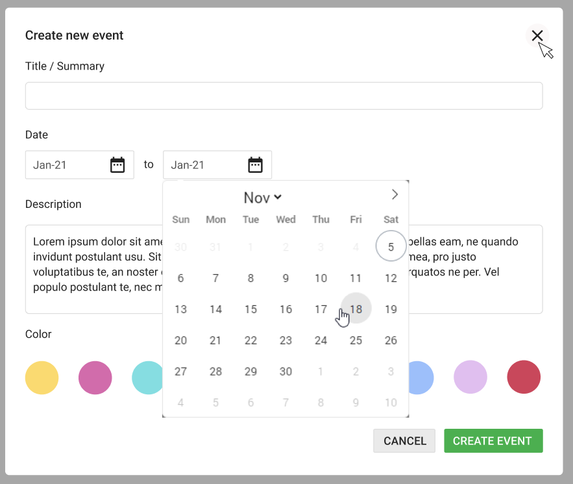573x484 pixels.
Task: Close the Create new event dialog
Action: tap(537, 36)
